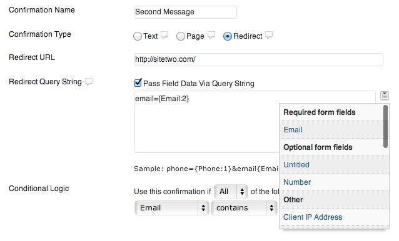Click into the query string textarea
Image resolution: width=399 pixels, height=241 pixels.
[206, 121]
